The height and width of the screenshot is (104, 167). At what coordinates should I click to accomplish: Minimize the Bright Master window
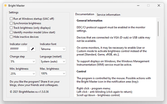point(138,6)
